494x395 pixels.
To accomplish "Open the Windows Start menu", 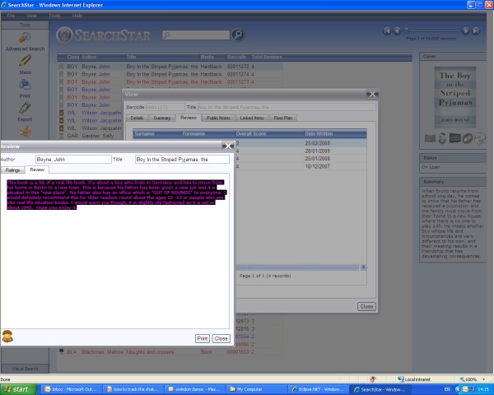I will (x=18, y=389).
